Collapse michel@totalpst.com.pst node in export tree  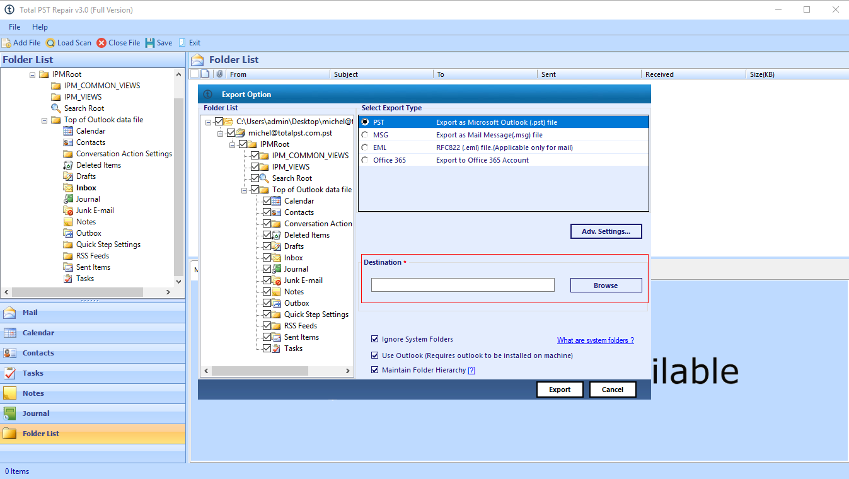[221, 133]
